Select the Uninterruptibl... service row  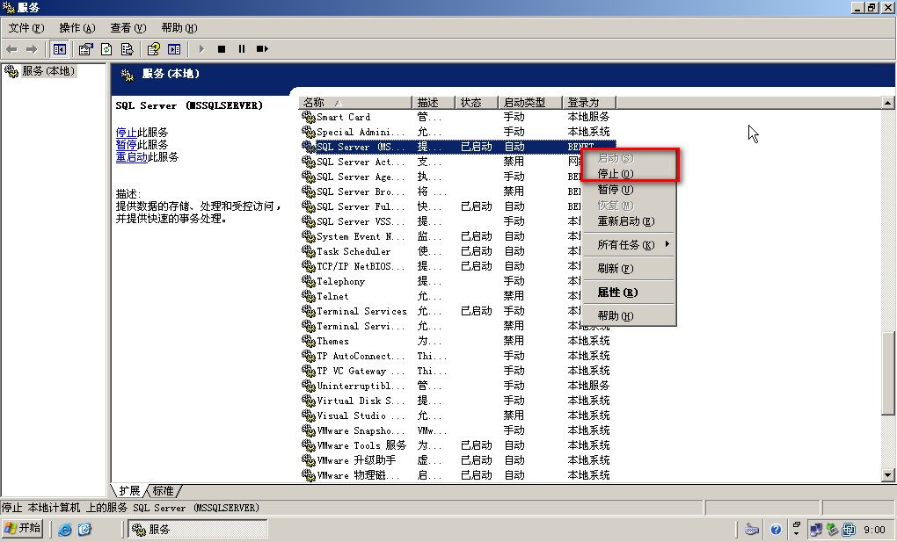pyautogui.click(x=457, y=386)
